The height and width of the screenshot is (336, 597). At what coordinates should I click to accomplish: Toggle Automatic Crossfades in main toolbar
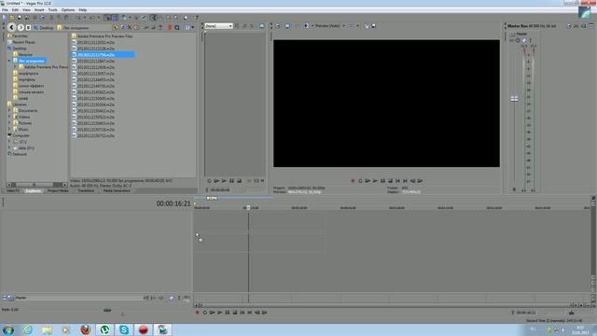[115, 18]
